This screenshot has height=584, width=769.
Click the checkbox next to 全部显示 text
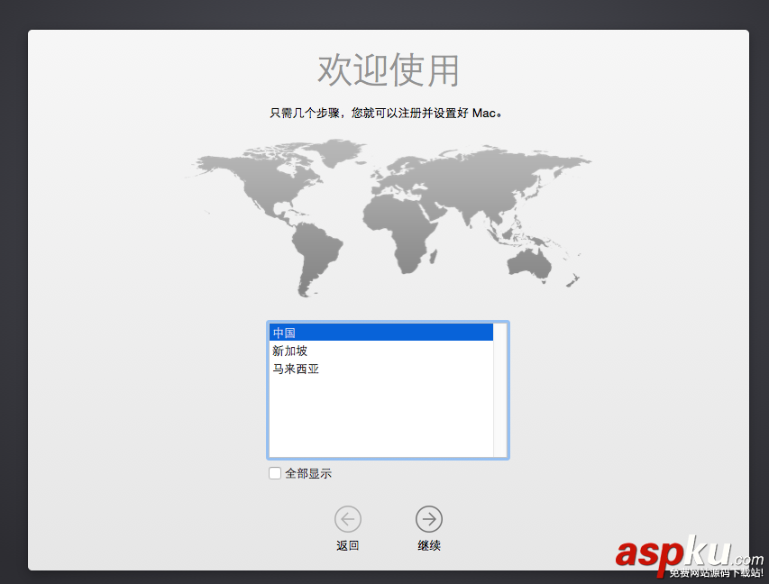click(274, 472)
